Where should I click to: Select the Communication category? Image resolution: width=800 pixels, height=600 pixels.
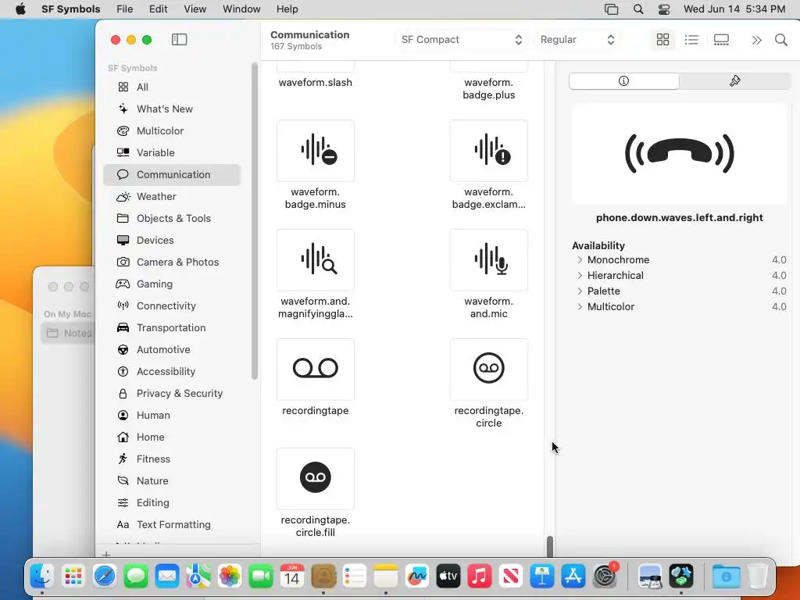tap(172, 174)
